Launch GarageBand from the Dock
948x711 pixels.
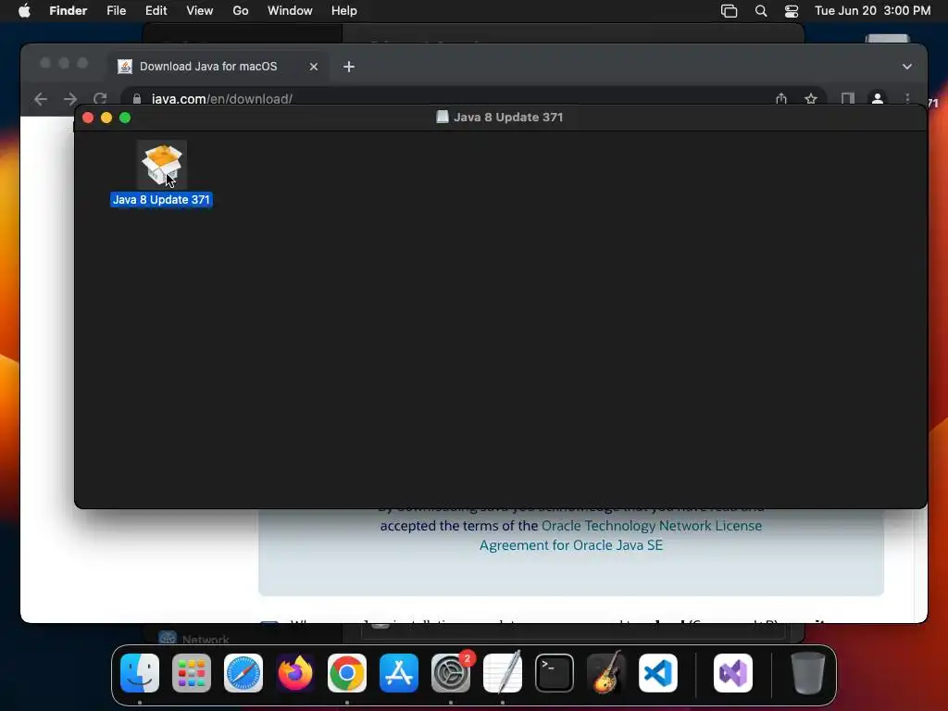(x=605, y=673)
